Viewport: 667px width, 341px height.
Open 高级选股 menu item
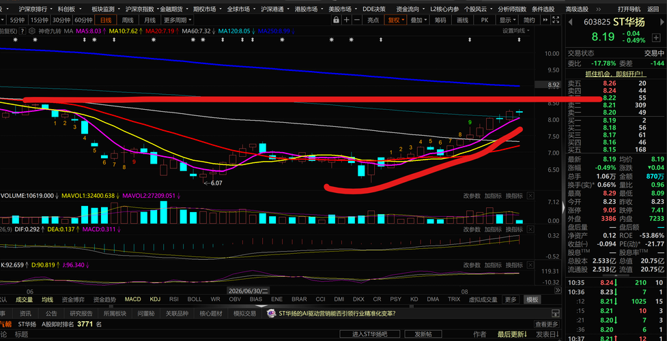[577, 9]
